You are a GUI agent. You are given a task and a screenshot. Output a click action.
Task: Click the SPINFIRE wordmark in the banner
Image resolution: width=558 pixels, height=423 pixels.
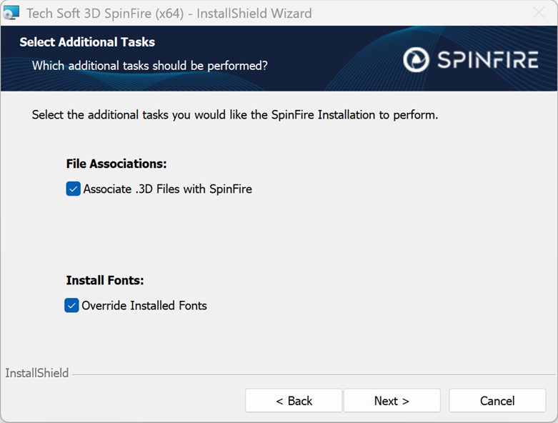tap(487, 60)
